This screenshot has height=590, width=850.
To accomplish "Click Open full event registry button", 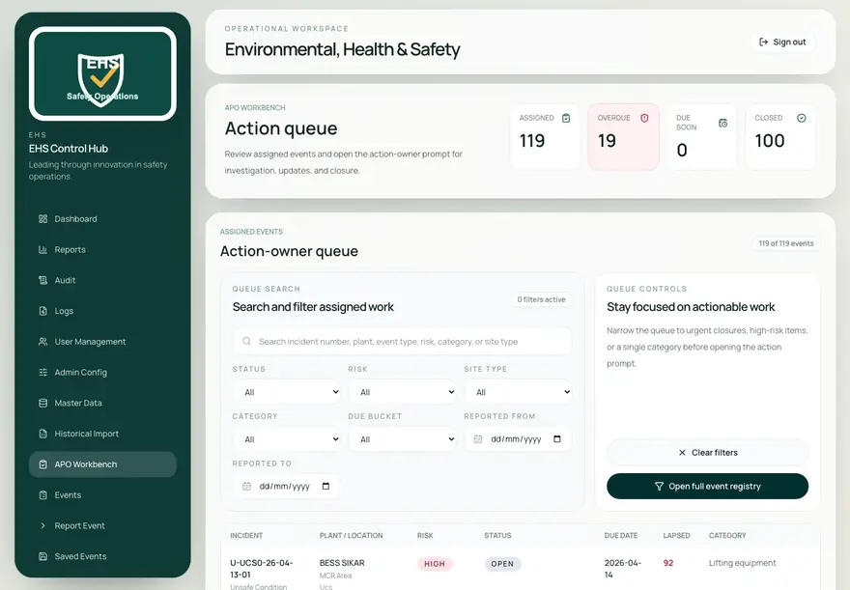I will 707,487.
